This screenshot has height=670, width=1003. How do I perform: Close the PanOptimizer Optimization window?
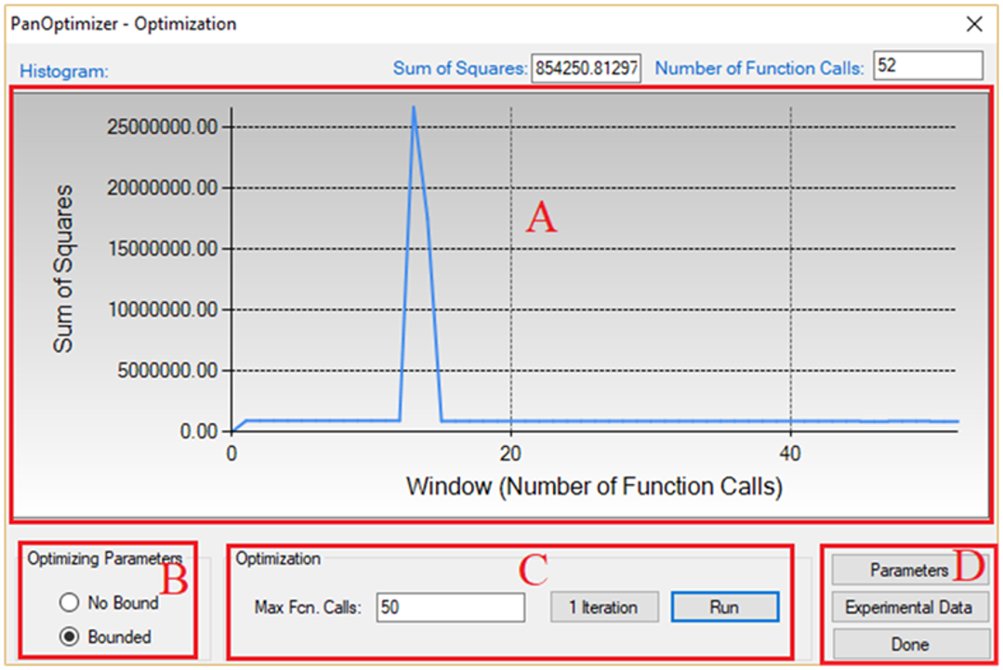tap(974, 24)
